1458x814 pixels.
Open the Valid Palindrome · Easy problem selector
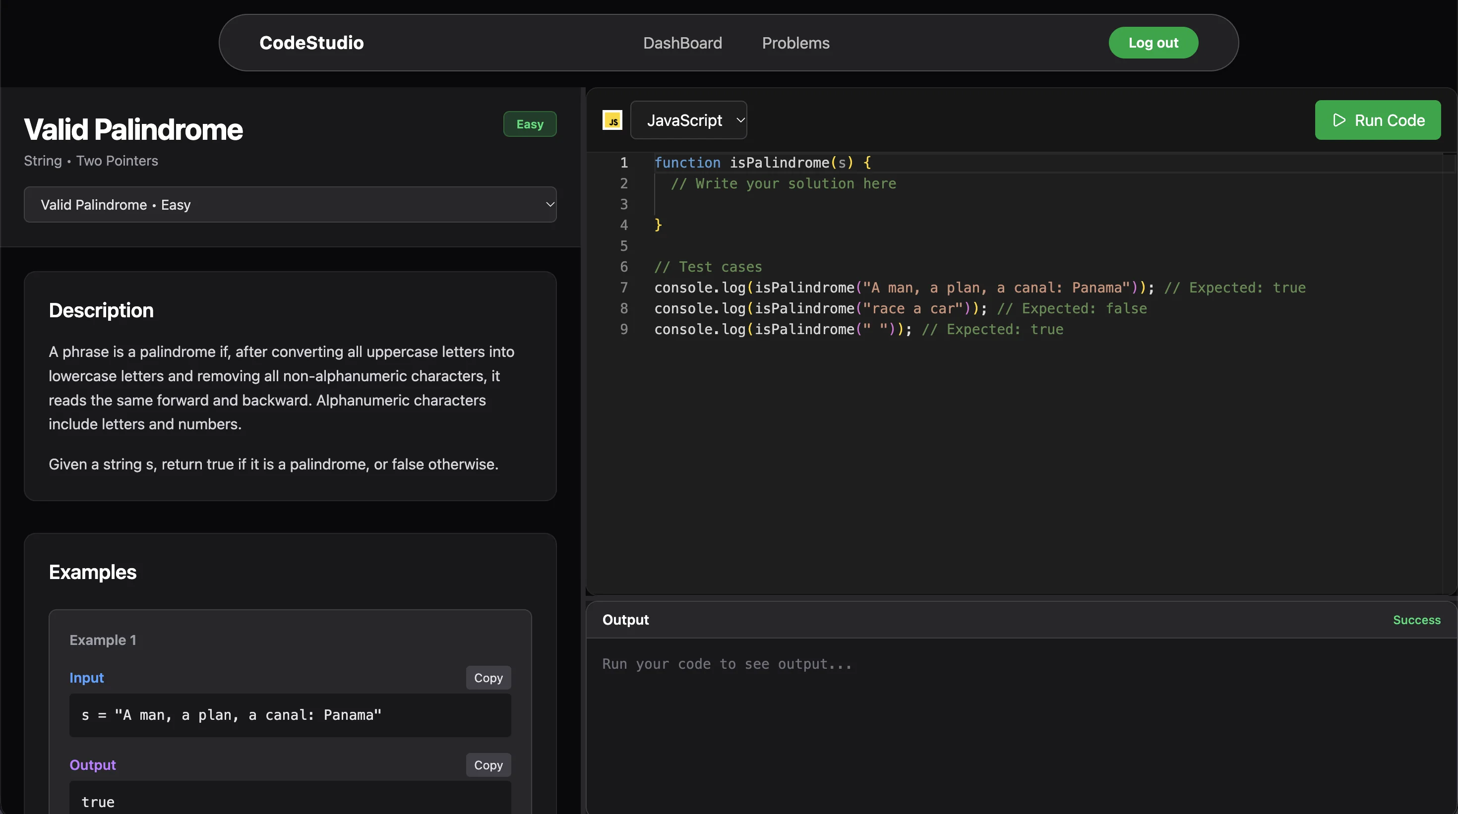(290, 204)
